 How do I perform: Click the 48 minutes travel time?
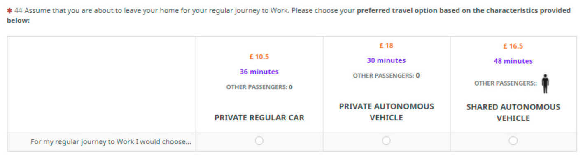pyautogui.click(x=513, y=61)
